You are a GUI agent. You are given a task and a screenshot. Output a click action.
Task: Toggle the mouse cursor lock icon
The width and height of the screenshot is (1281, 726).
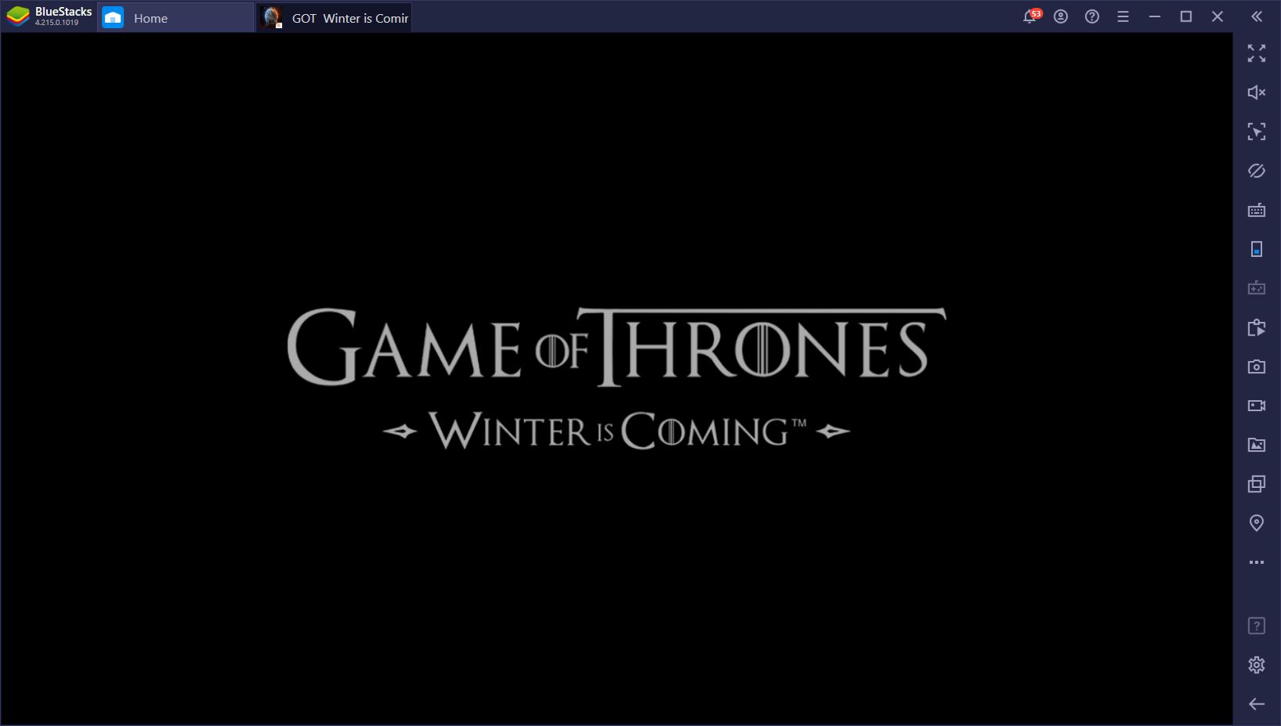(1257, 132)
